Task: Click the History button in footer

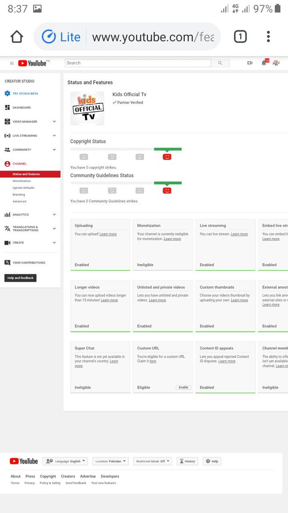Action: (187, 461)
